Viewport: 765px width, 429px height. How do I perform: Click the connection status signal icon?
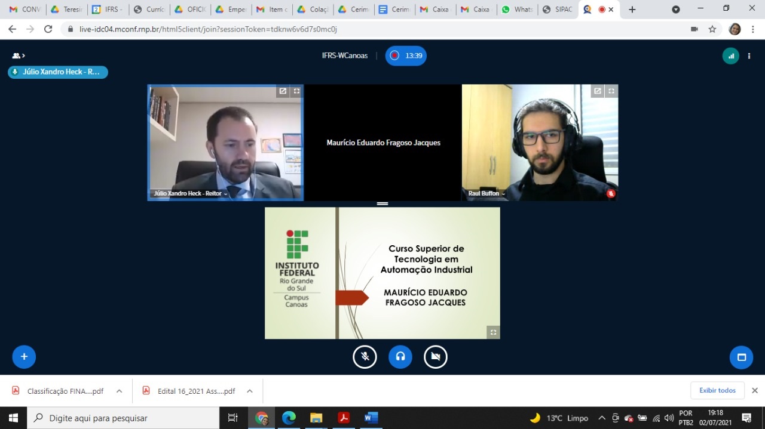(730, 56)
